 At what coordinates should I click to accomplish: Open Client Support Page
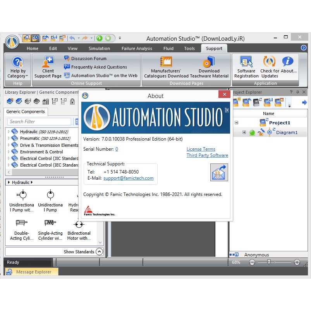48,67
